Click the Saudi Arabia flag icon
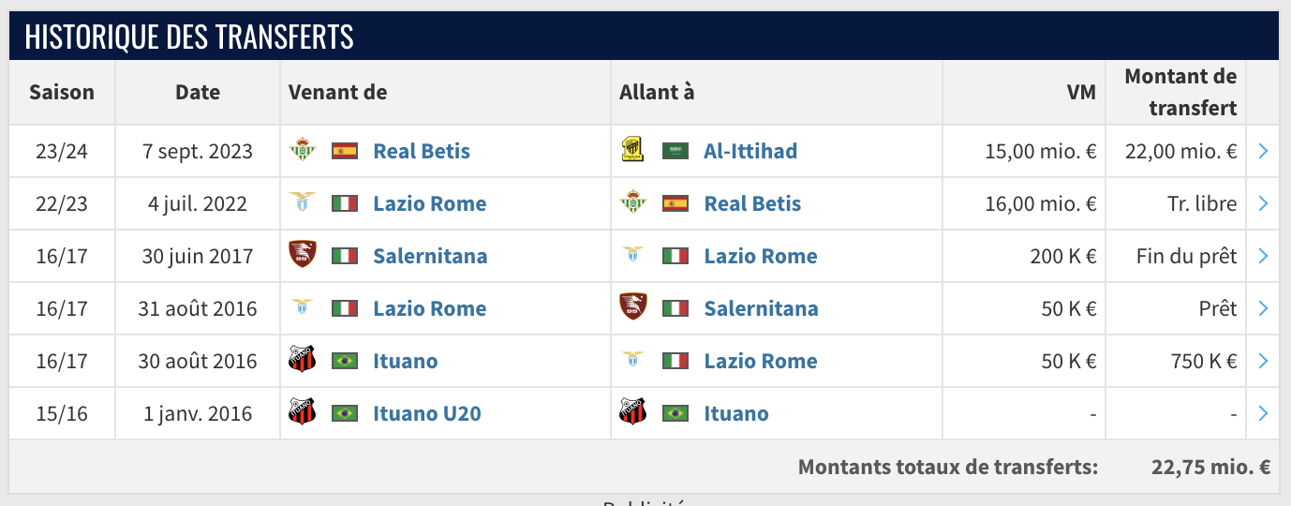 click(675, 151)
